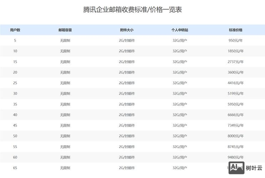
Task: Click 无限制 in the 65-user row
Action: 65,168
